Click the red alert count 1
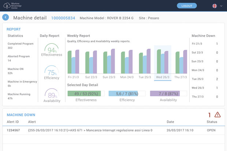227x151 pixels. 209,115
